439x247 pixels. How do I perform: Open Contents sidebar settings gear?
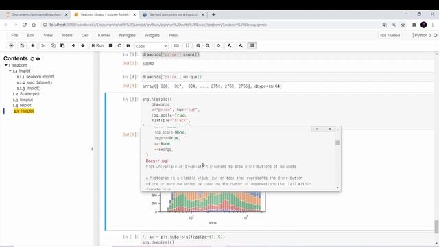pos(38,59)
